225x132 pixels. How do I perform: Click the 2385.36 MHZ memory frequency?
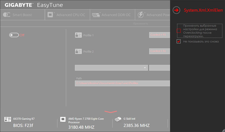coord(137,125)
